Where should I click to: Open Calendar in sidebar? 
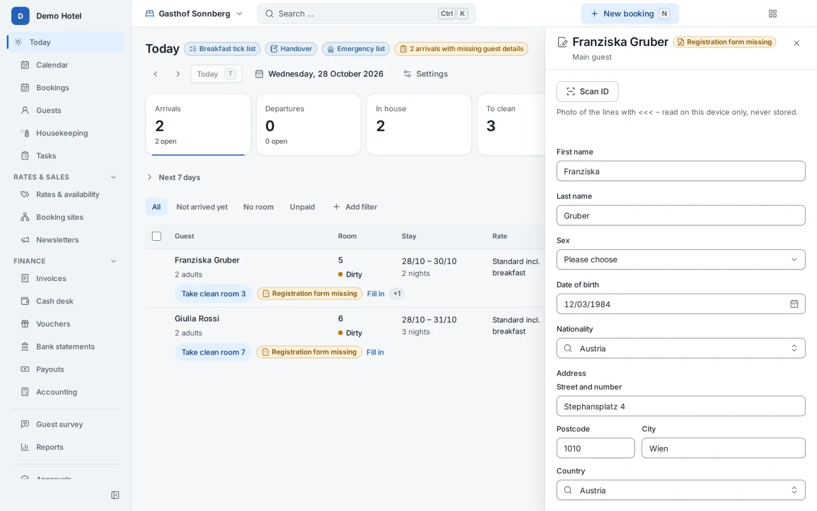[66, 65]
